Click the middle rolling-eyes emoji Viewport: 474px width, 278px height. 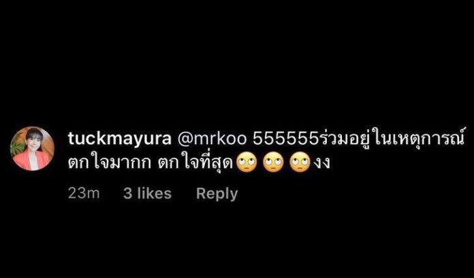point(273,163)
